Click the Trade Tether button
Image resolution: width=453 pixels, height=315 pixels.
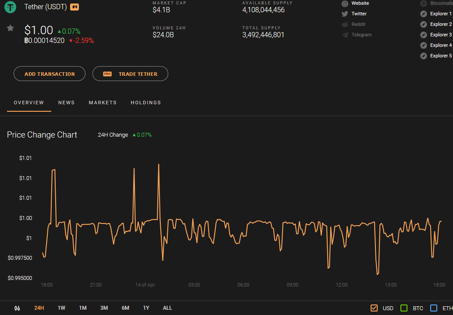coord(130,74)
